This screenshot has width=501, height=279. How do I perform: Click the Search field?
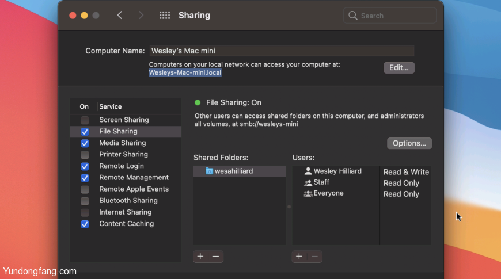390,16
